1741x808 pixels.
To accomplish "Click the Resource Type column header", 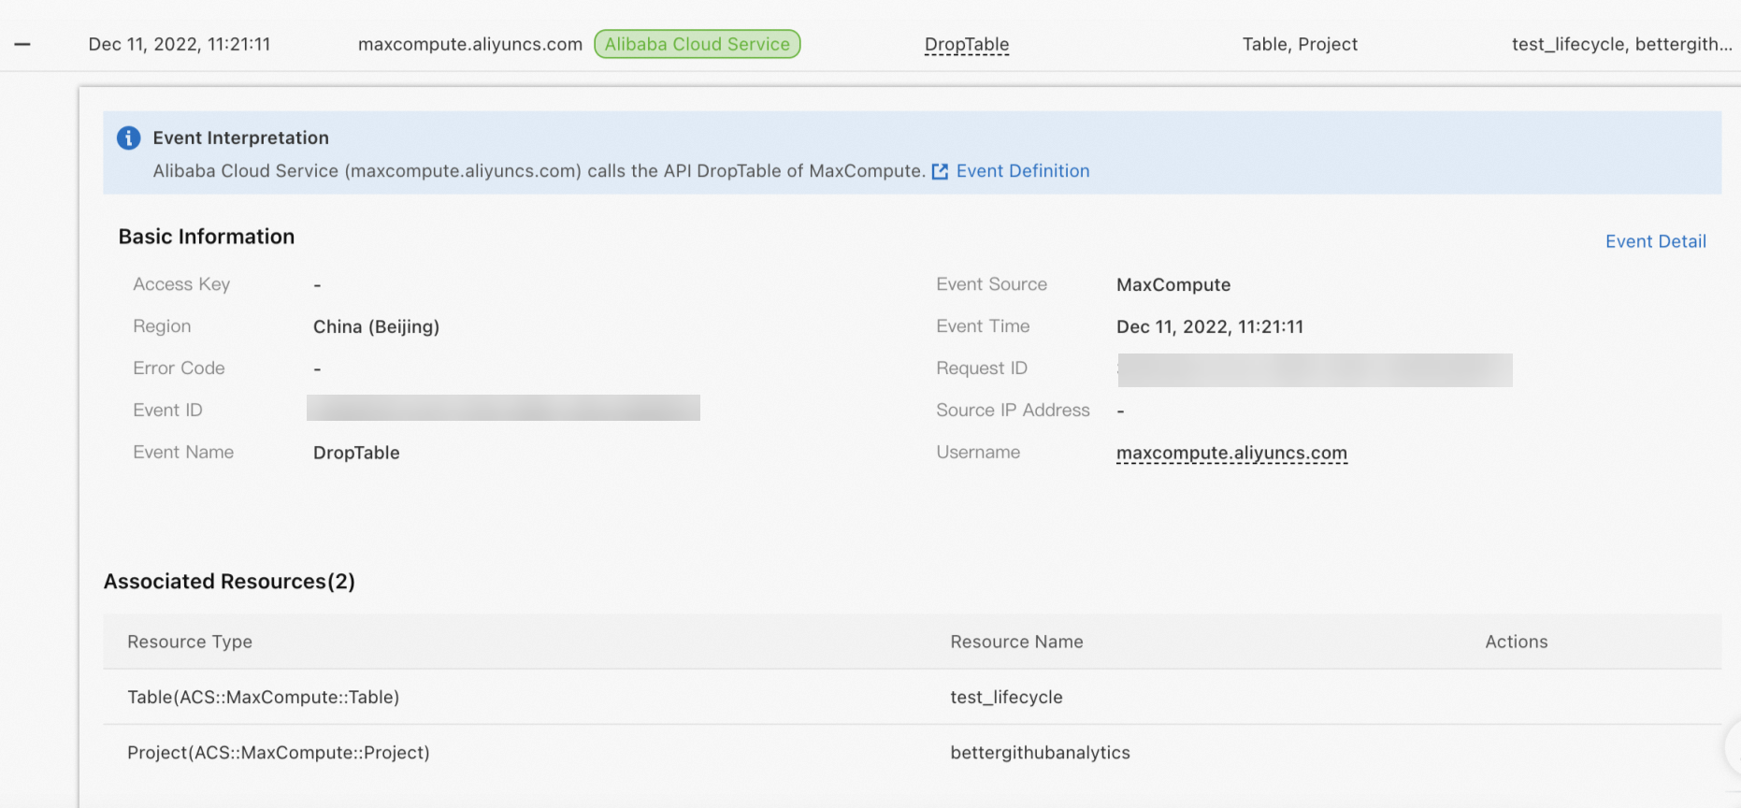I will (x=190, y=642).
